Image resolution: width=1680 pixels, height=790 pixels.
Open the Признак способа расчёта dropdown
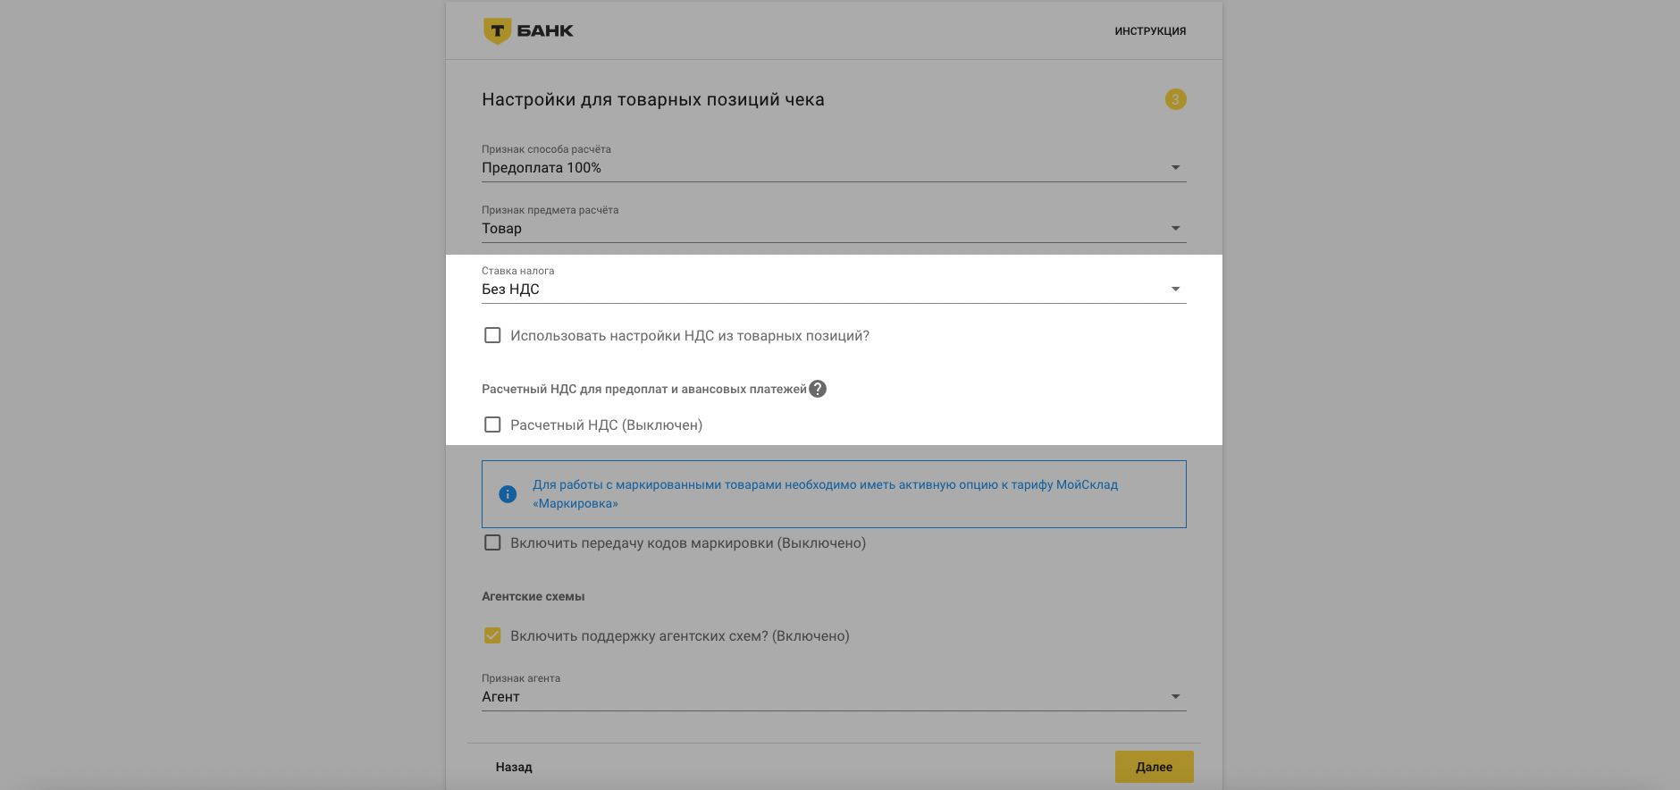tap(1175, 168)
